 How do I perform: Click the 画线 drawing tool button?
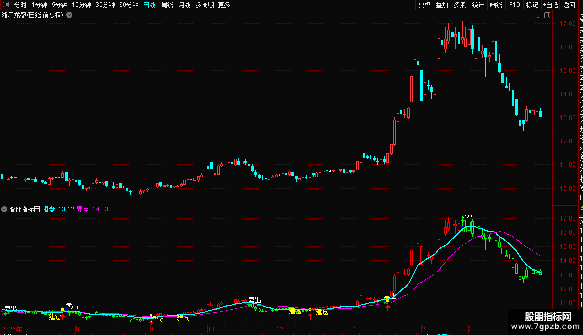(496, 5)
